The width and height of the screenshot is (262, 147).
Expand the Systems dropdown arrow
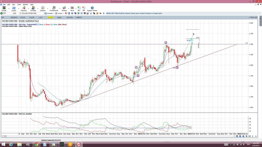[x=48, y=8]
